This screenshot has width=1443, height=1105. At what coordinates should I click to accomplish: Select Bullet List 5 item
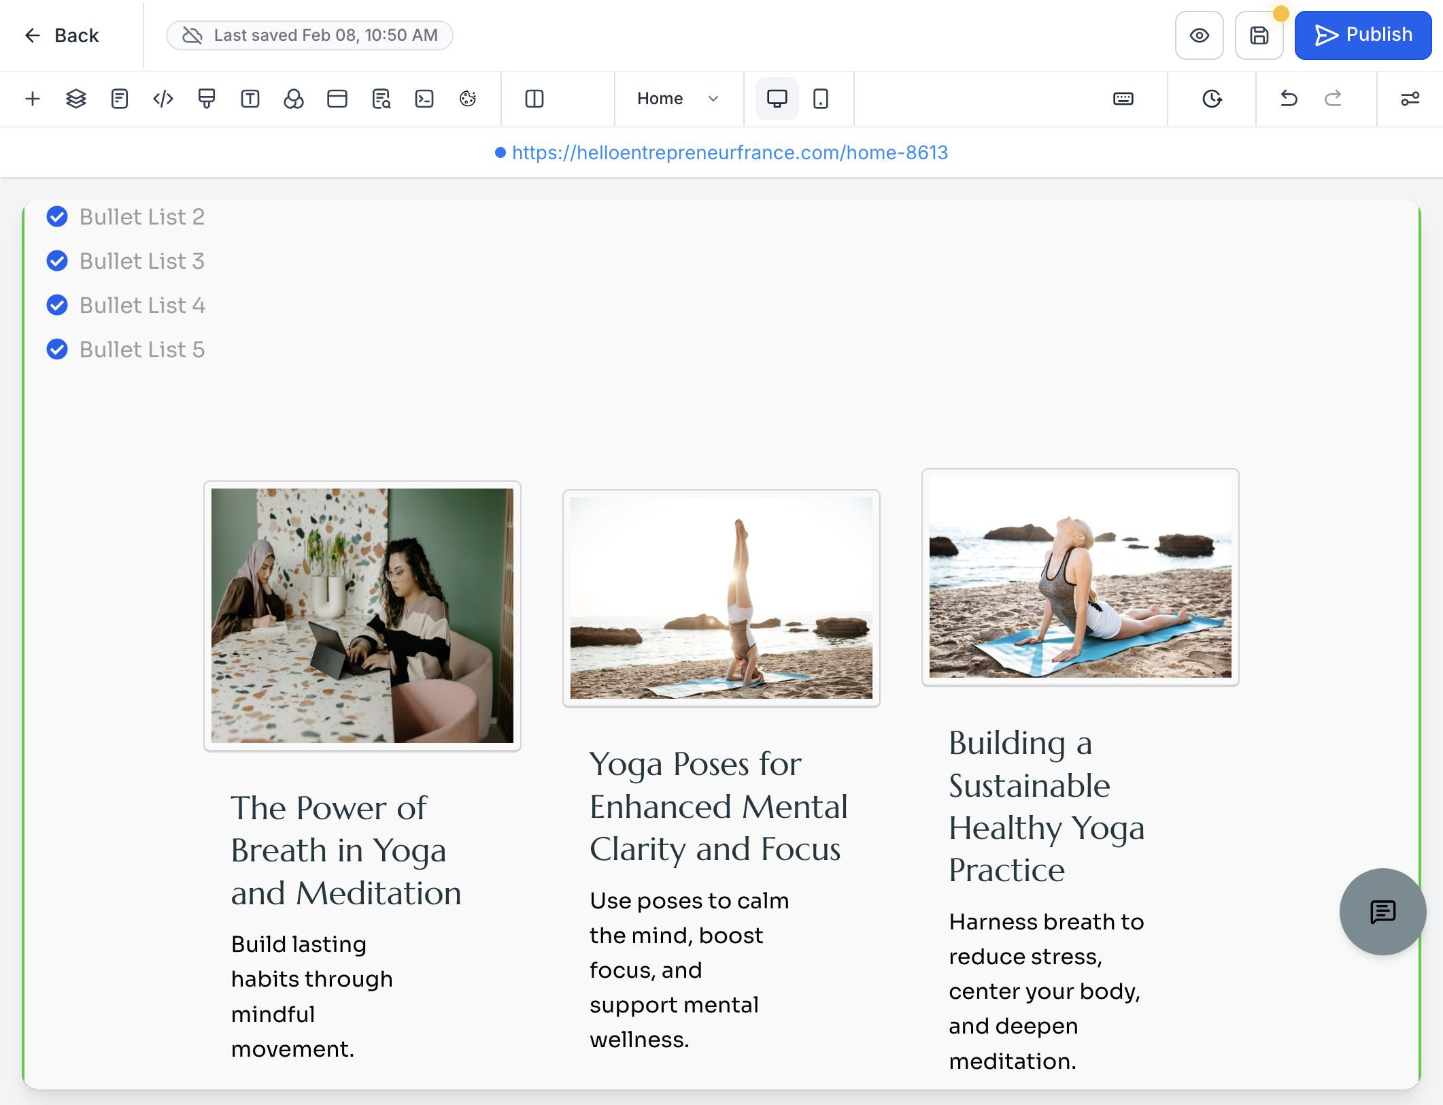click(126, 350)
